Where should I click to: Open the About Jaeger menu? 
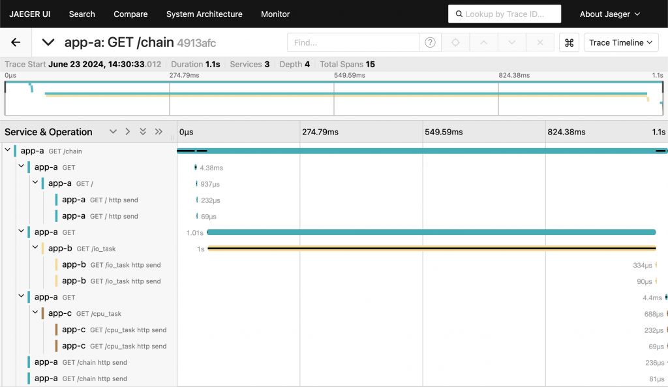pos(610,14)
